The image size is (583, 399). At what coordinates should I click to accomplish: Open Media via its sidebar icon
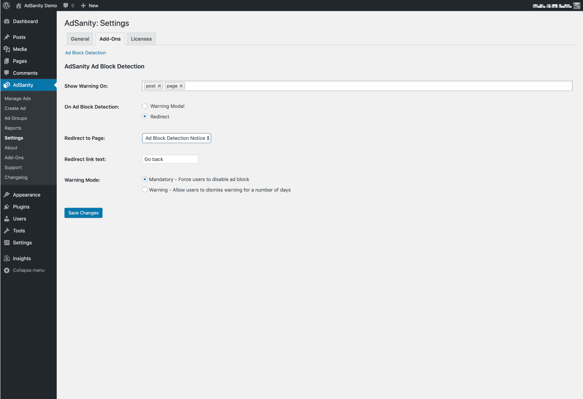tap(7, 49)
